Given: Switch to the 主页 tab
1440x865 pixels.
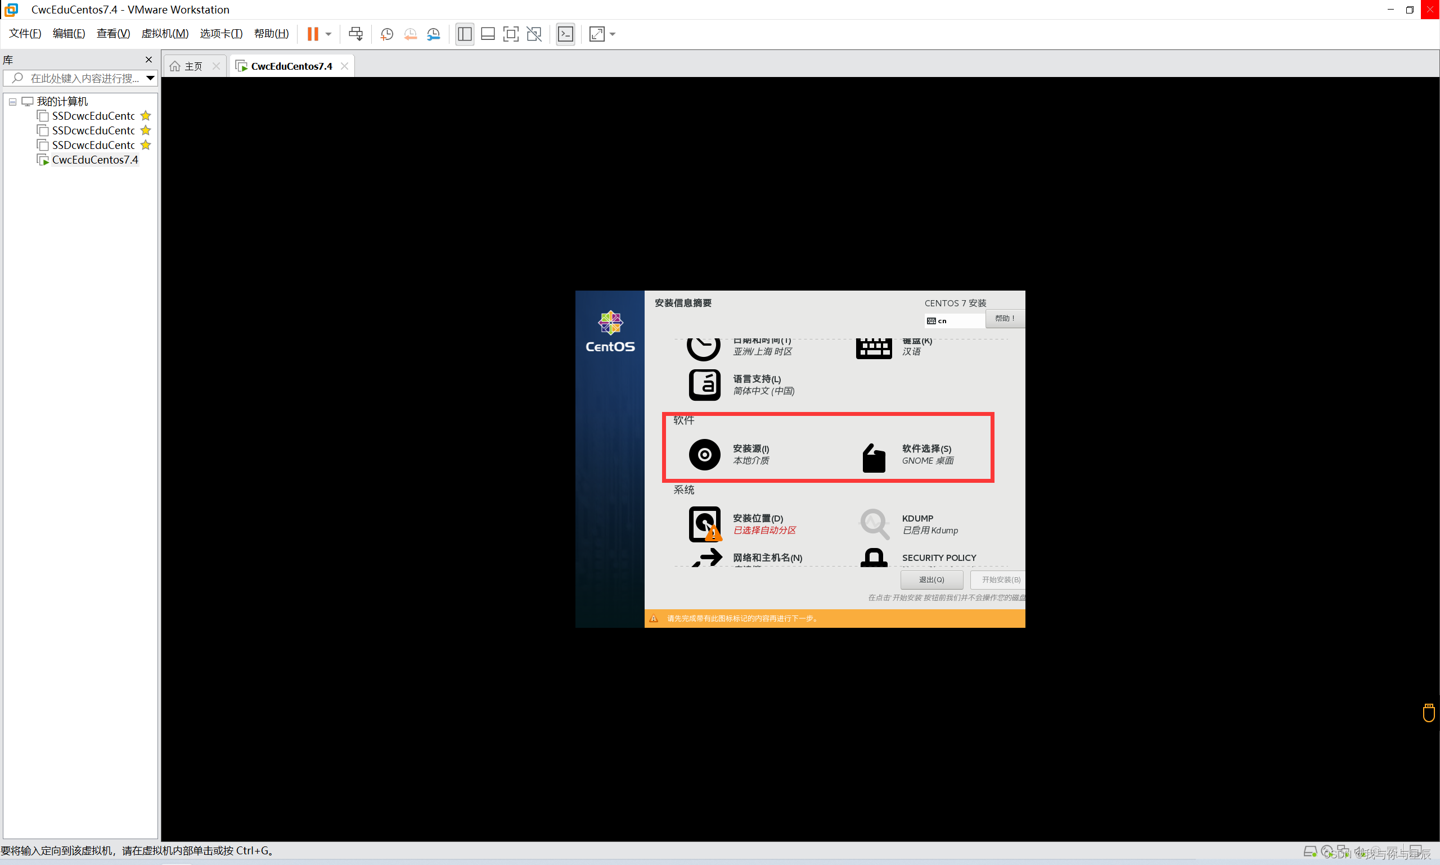Looking at the screenshot, I should (x=187, y=66).
